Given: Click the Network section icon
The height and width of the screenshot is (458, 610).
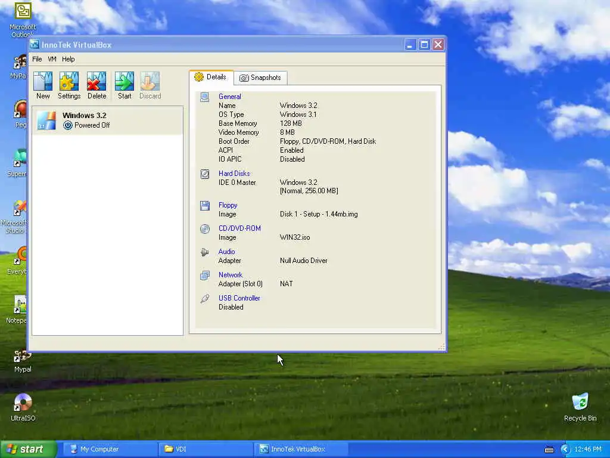Looking at the screenshot, I should pos(205,276).
